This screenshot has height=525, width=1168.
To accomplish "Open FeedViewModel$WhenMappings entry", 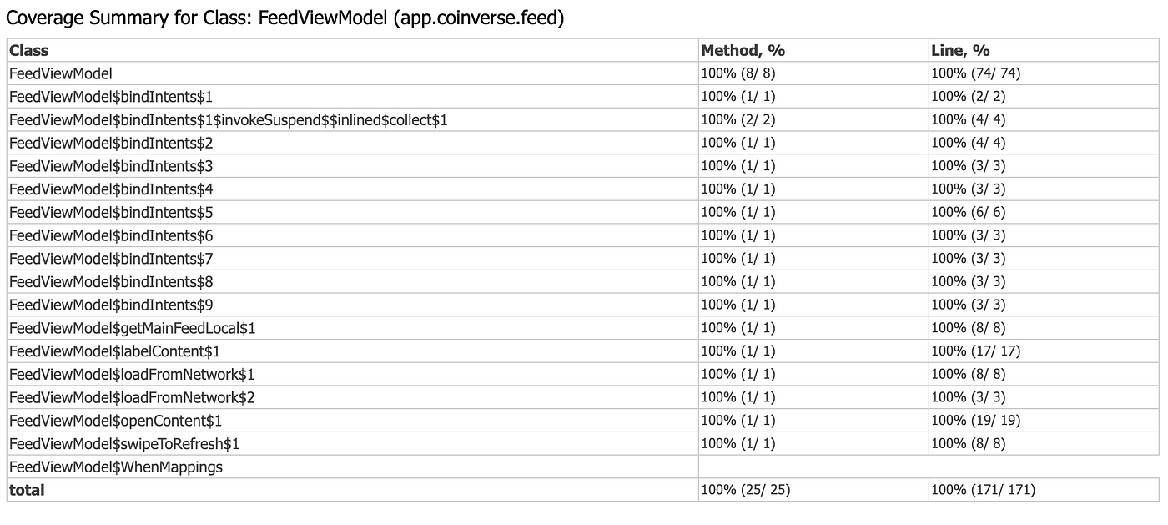I will point(116,467).
